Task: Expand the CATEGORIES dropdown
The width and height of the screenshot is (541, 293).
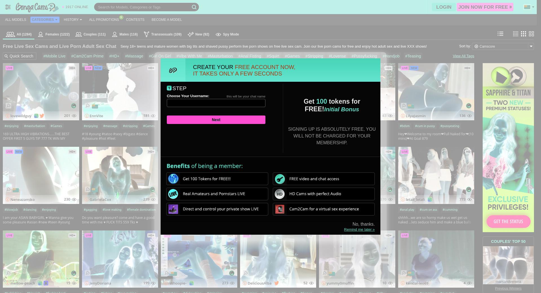Action: click(45, 20)
